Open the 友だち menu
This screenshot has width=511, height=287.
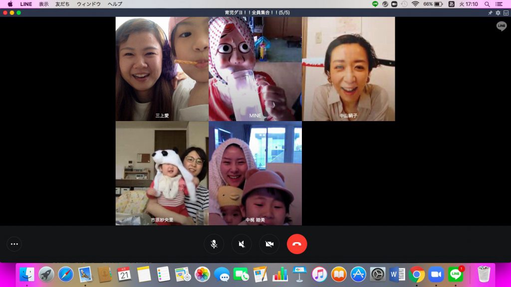[x=62, y=4]
